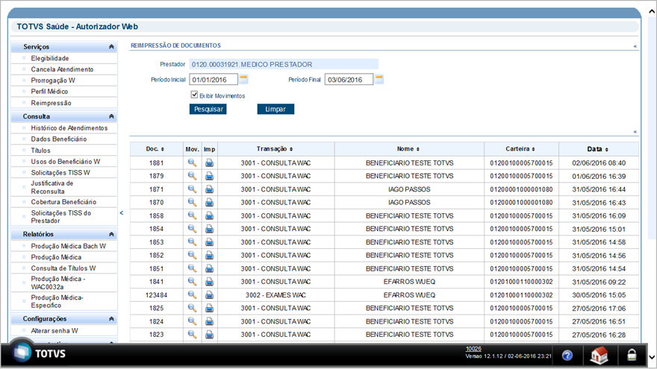657x369 pixels.
Task: Open Alterar senha W setting
Action: click(x=54, y=330)
